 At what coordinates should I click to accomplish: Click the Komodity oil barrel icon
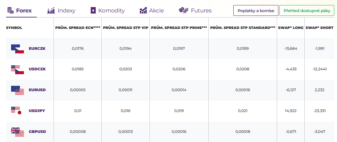coord(93,10)
